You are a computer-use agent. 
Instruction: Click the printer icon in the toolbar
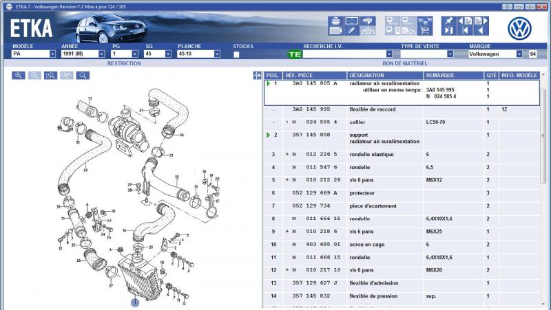pos(335,21)
